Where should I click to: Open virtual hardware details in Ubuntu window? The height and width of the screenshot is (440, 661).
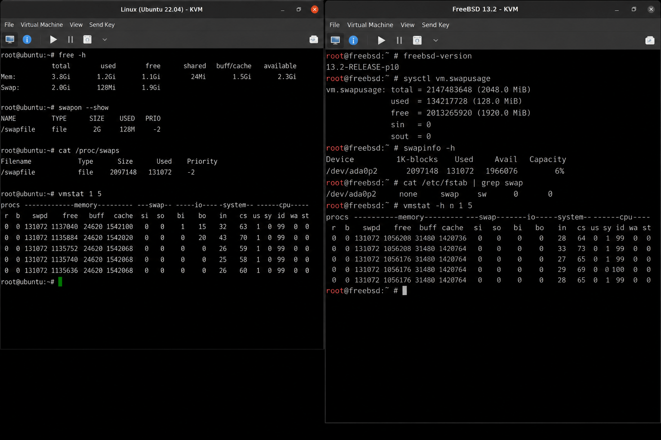27,40
